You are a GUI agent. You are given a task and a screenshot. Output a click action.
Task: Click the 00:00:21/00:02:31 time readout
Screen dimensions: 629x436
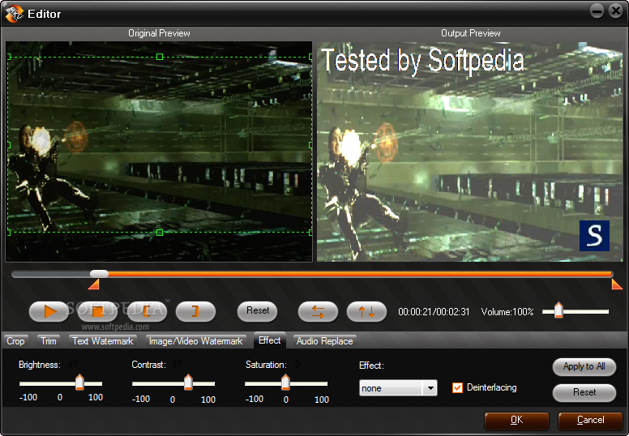point(434,312)
